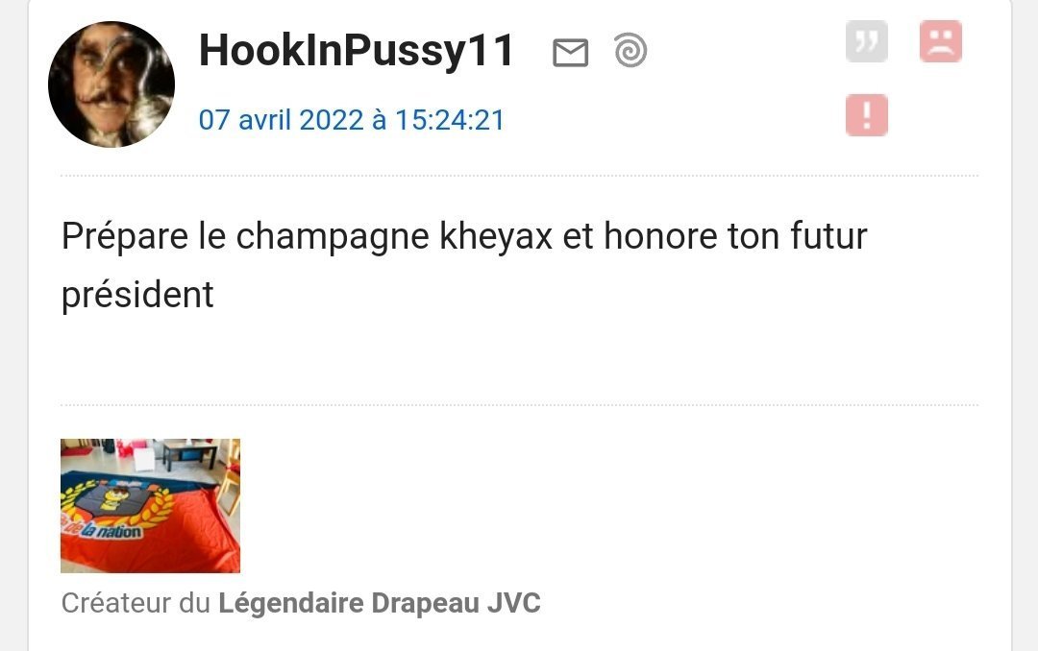Report the post with the exclamation icon
The width and height of the screenshot is (1038, 651).
tap(867, 115)
